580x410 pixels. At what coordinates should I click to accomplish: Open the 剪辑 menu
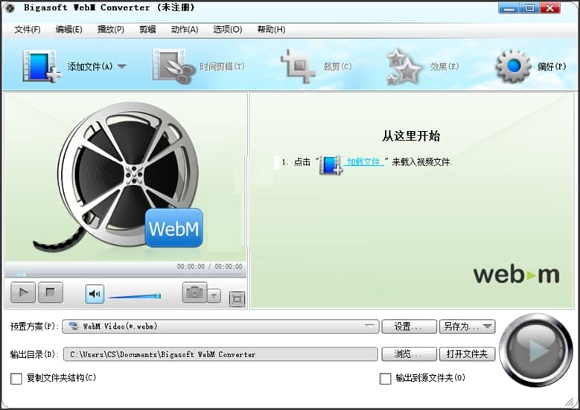[x=147, y=30]
